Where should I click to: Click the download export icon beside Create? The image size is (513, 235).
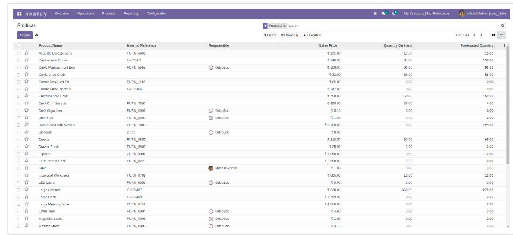pyautogui.click(x=37, y=35)
